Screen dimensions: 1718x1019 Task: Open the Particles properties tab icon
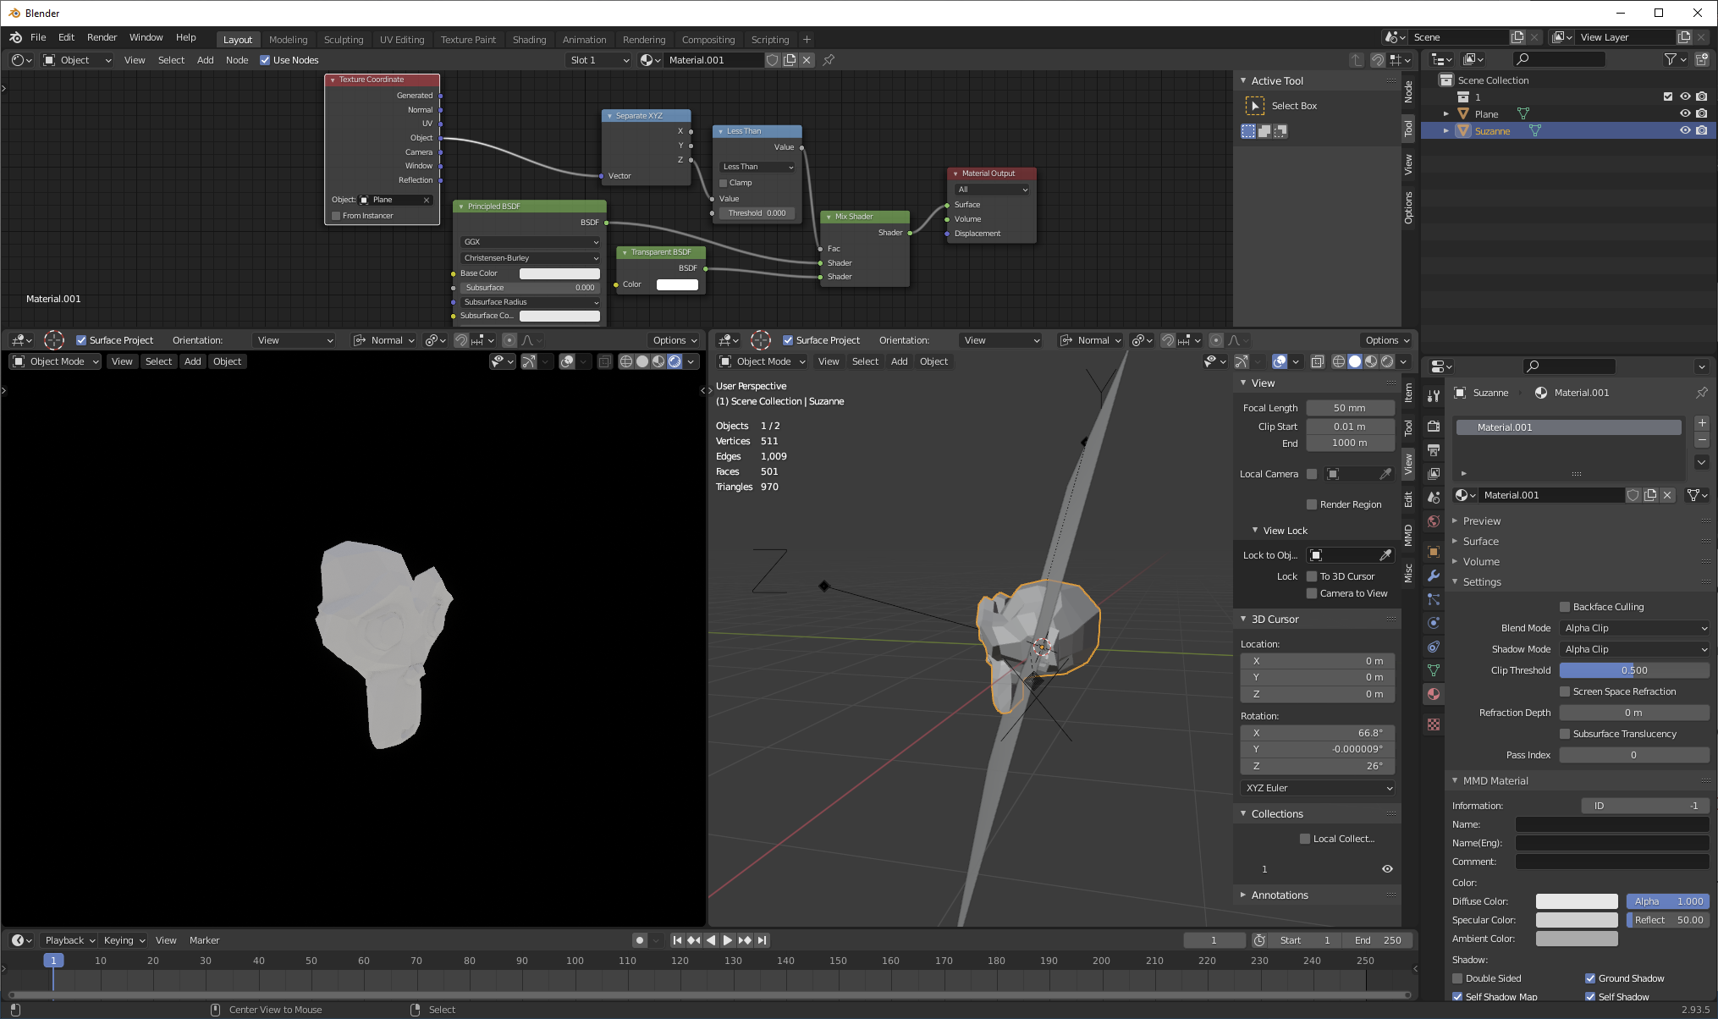point(1434,599)
